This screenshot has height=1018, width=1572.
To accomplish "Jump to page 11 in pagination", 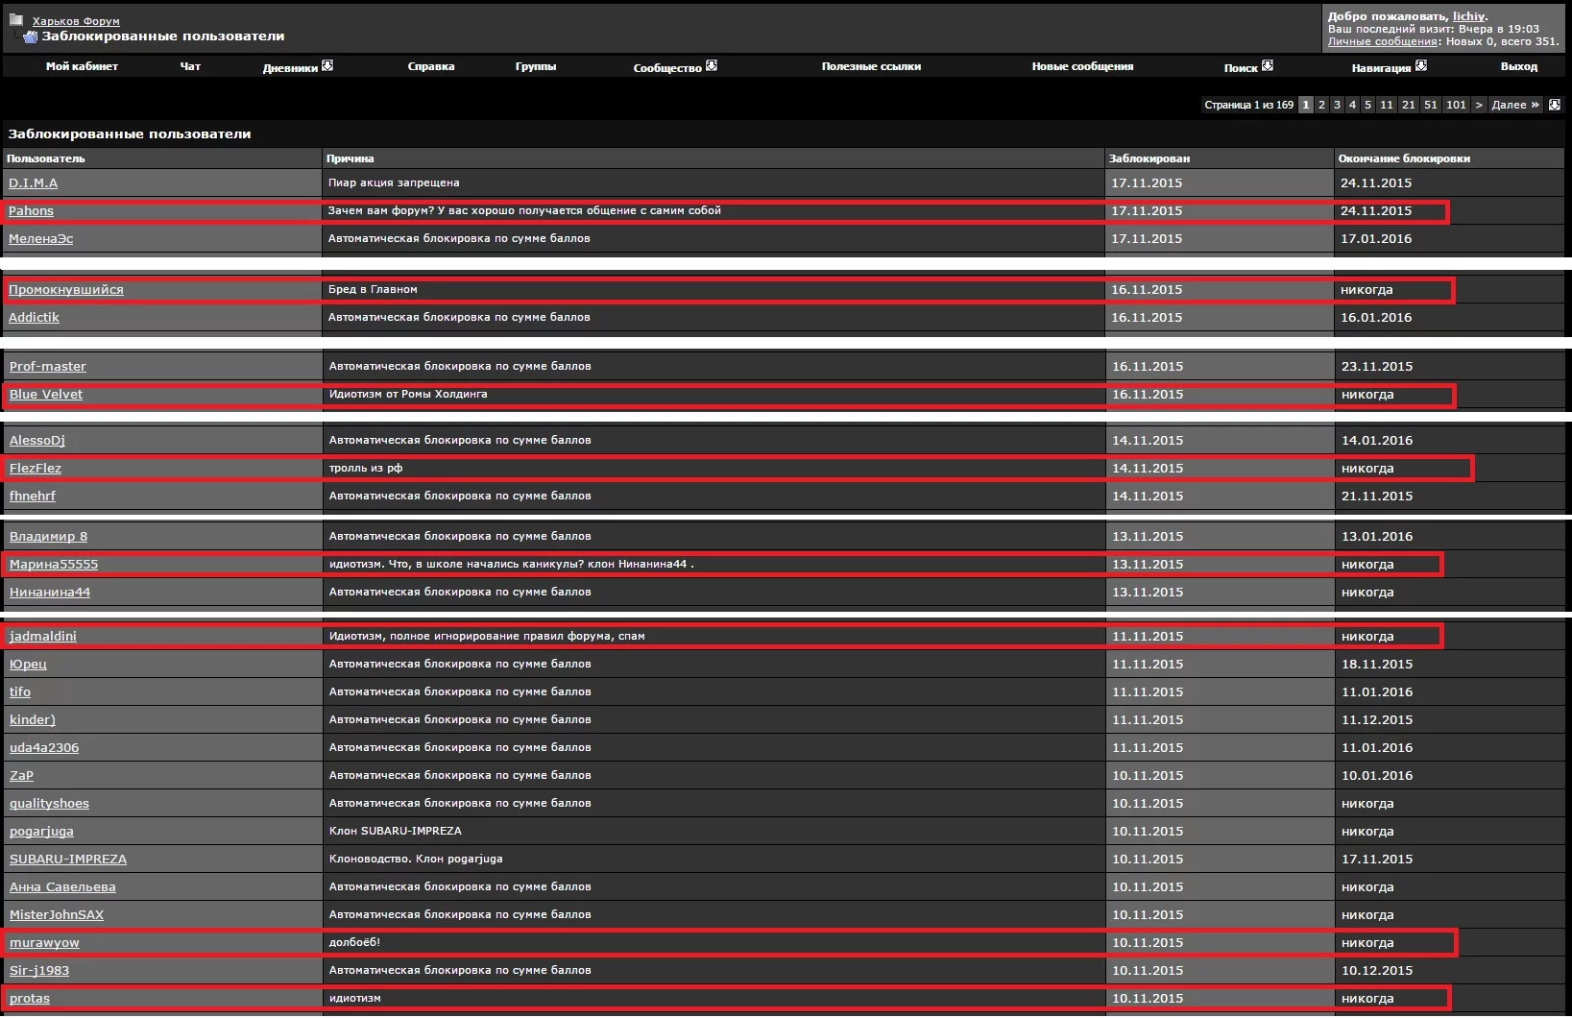I will [x=1387, y=105].
